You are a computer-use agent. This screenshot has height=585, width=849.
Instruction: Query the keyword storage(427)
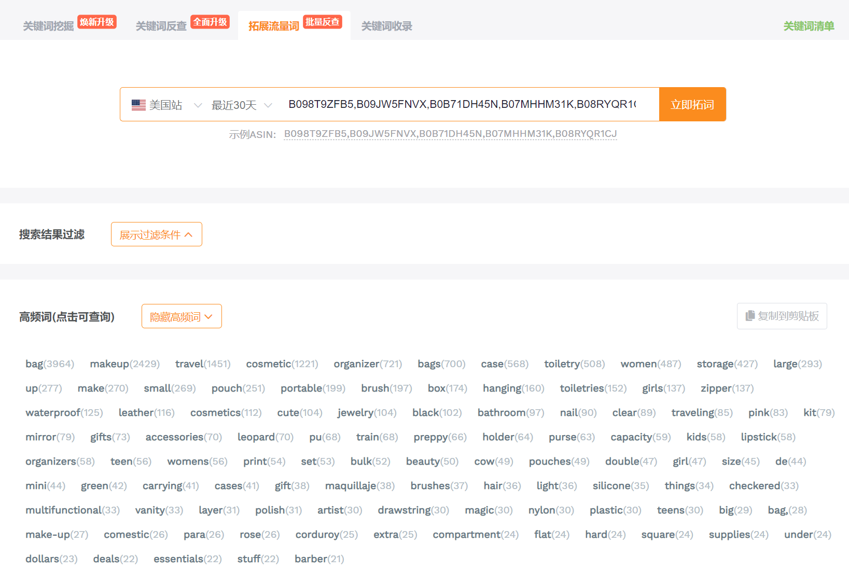pos(727,364)
